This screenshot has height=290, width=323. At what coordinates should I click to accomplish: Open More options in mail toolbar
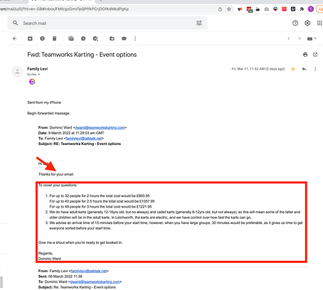(135, 38)
